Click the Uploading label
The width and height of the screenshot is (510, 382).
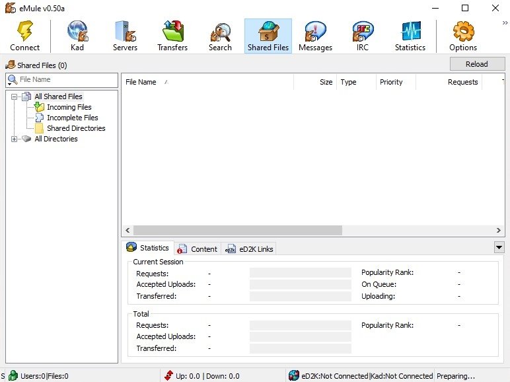tap(379, 296)
